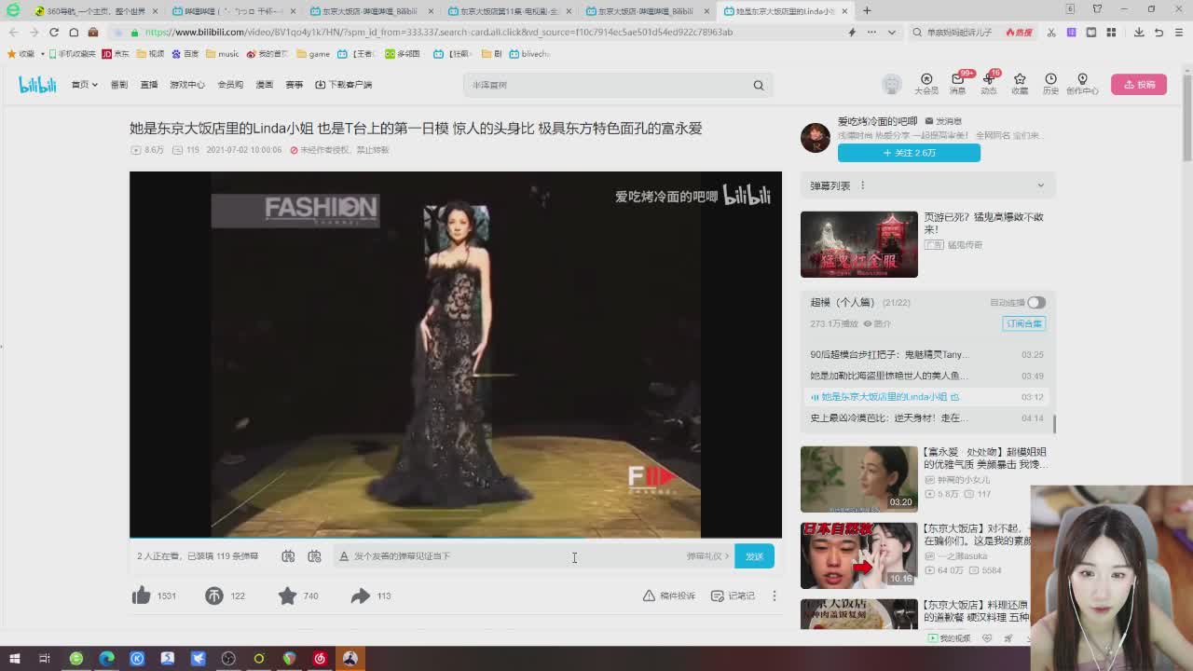1193x671 pixels.
Task: Go to browser home icon
Action: 74,32
